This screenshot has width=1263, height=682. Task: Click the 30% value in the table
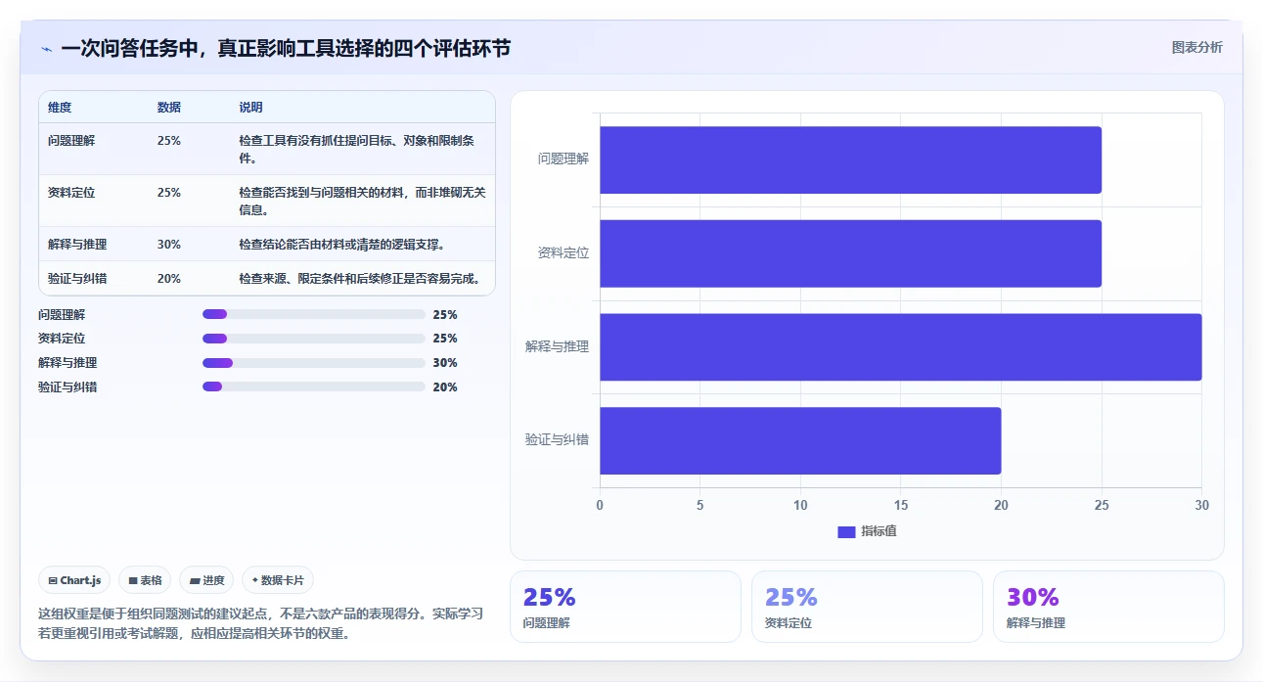[x=169, y=245]
